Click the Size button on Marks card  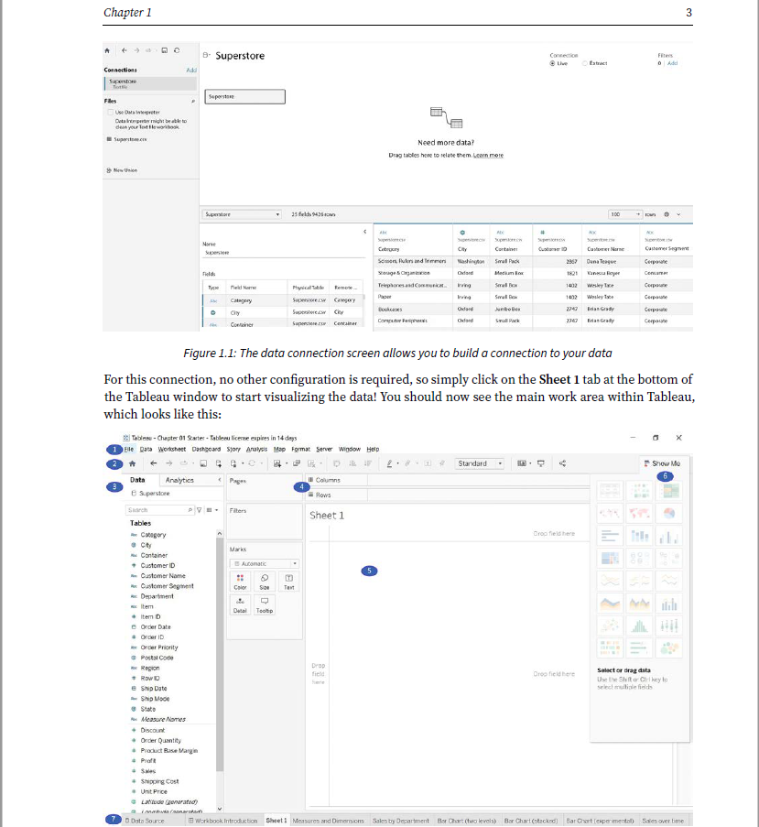point(265,582)
